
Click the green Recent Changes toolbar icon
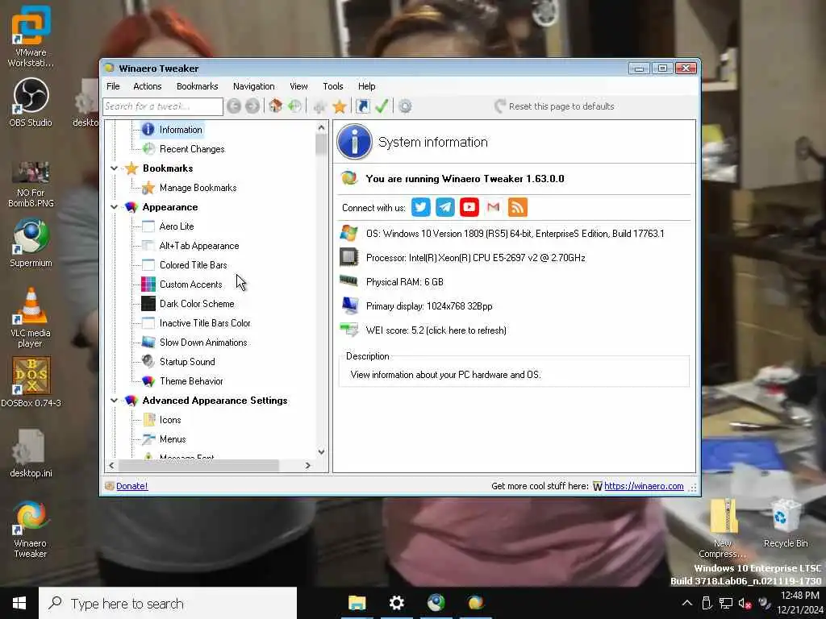click(294, 106)
